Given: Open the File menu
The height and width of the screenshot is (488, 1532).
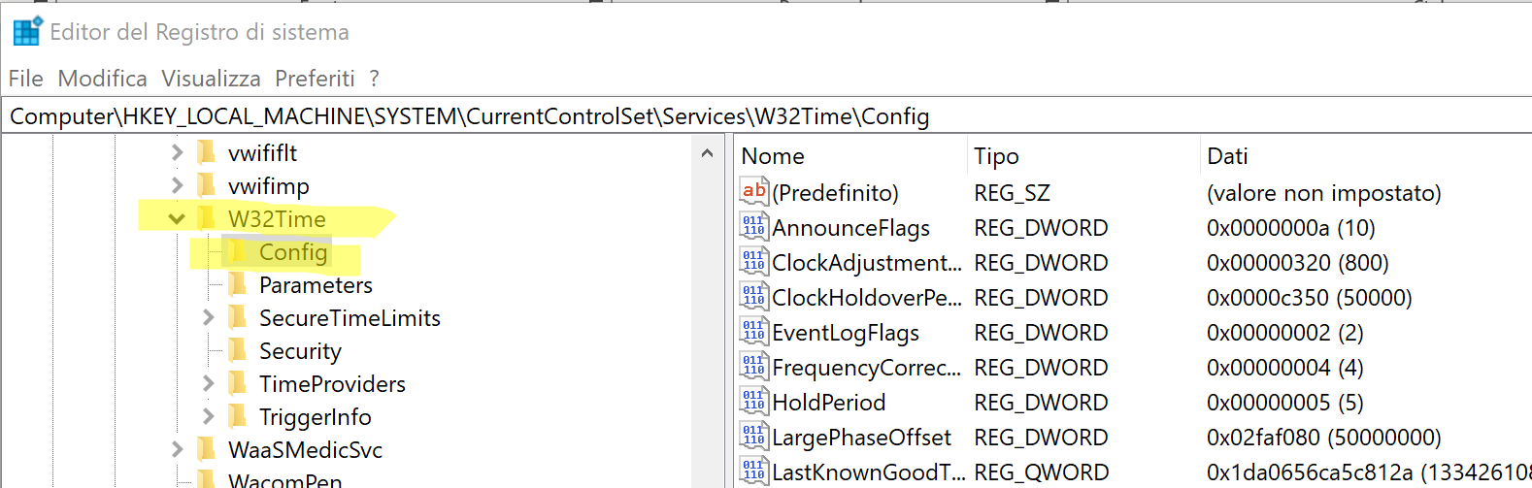Looking at the screenshot, I should pos(26,79).
